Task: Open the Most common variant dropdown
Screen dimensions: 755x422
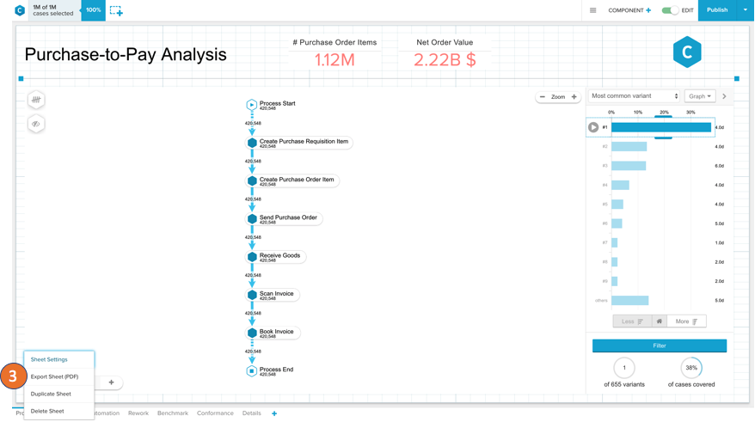Action: 635,96
